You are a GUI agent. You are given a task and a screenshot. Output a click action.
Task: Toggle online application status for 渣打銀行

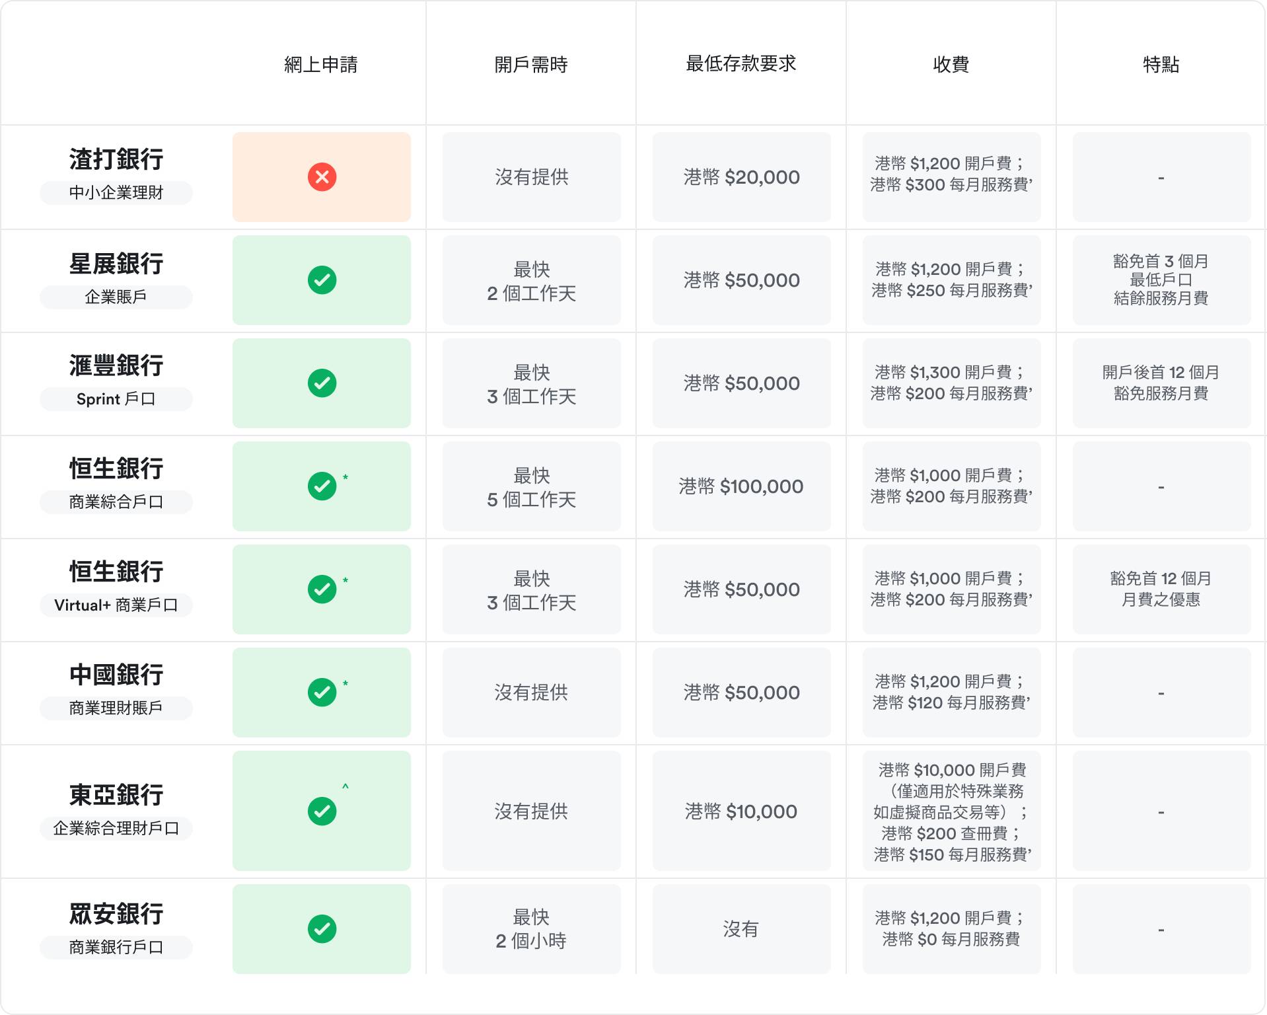point(322,177)
